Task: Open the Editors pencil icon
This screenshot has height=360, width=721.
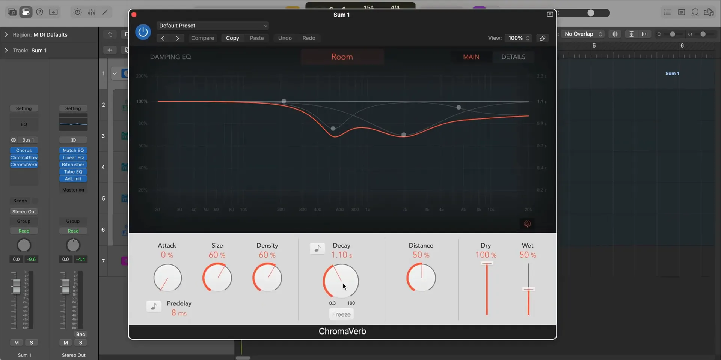Action: [x=105, y=12]
